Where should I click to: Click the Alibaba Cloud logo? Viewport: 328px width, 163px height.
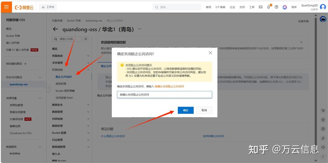[x=24, y=7]
